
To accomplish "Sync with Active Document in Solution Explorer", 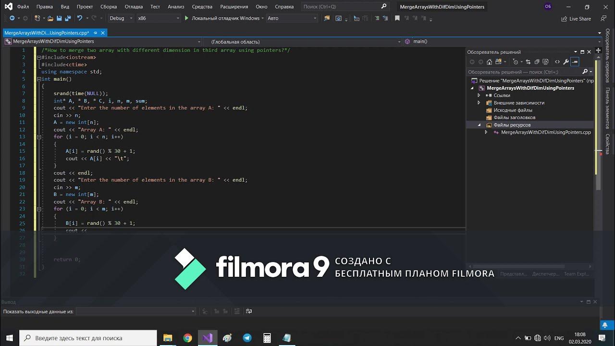I will tap(528, 62).
